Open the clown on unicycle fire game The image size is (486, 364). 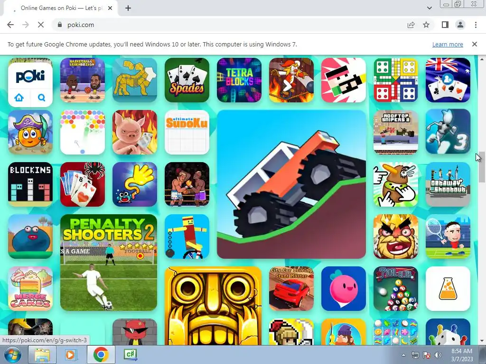tap(291, 80)
